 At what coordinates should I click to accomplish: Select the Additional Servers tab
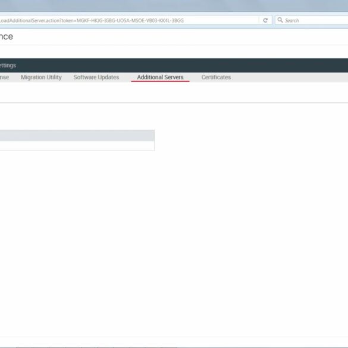pyautogui.click(x=160, y=77)
